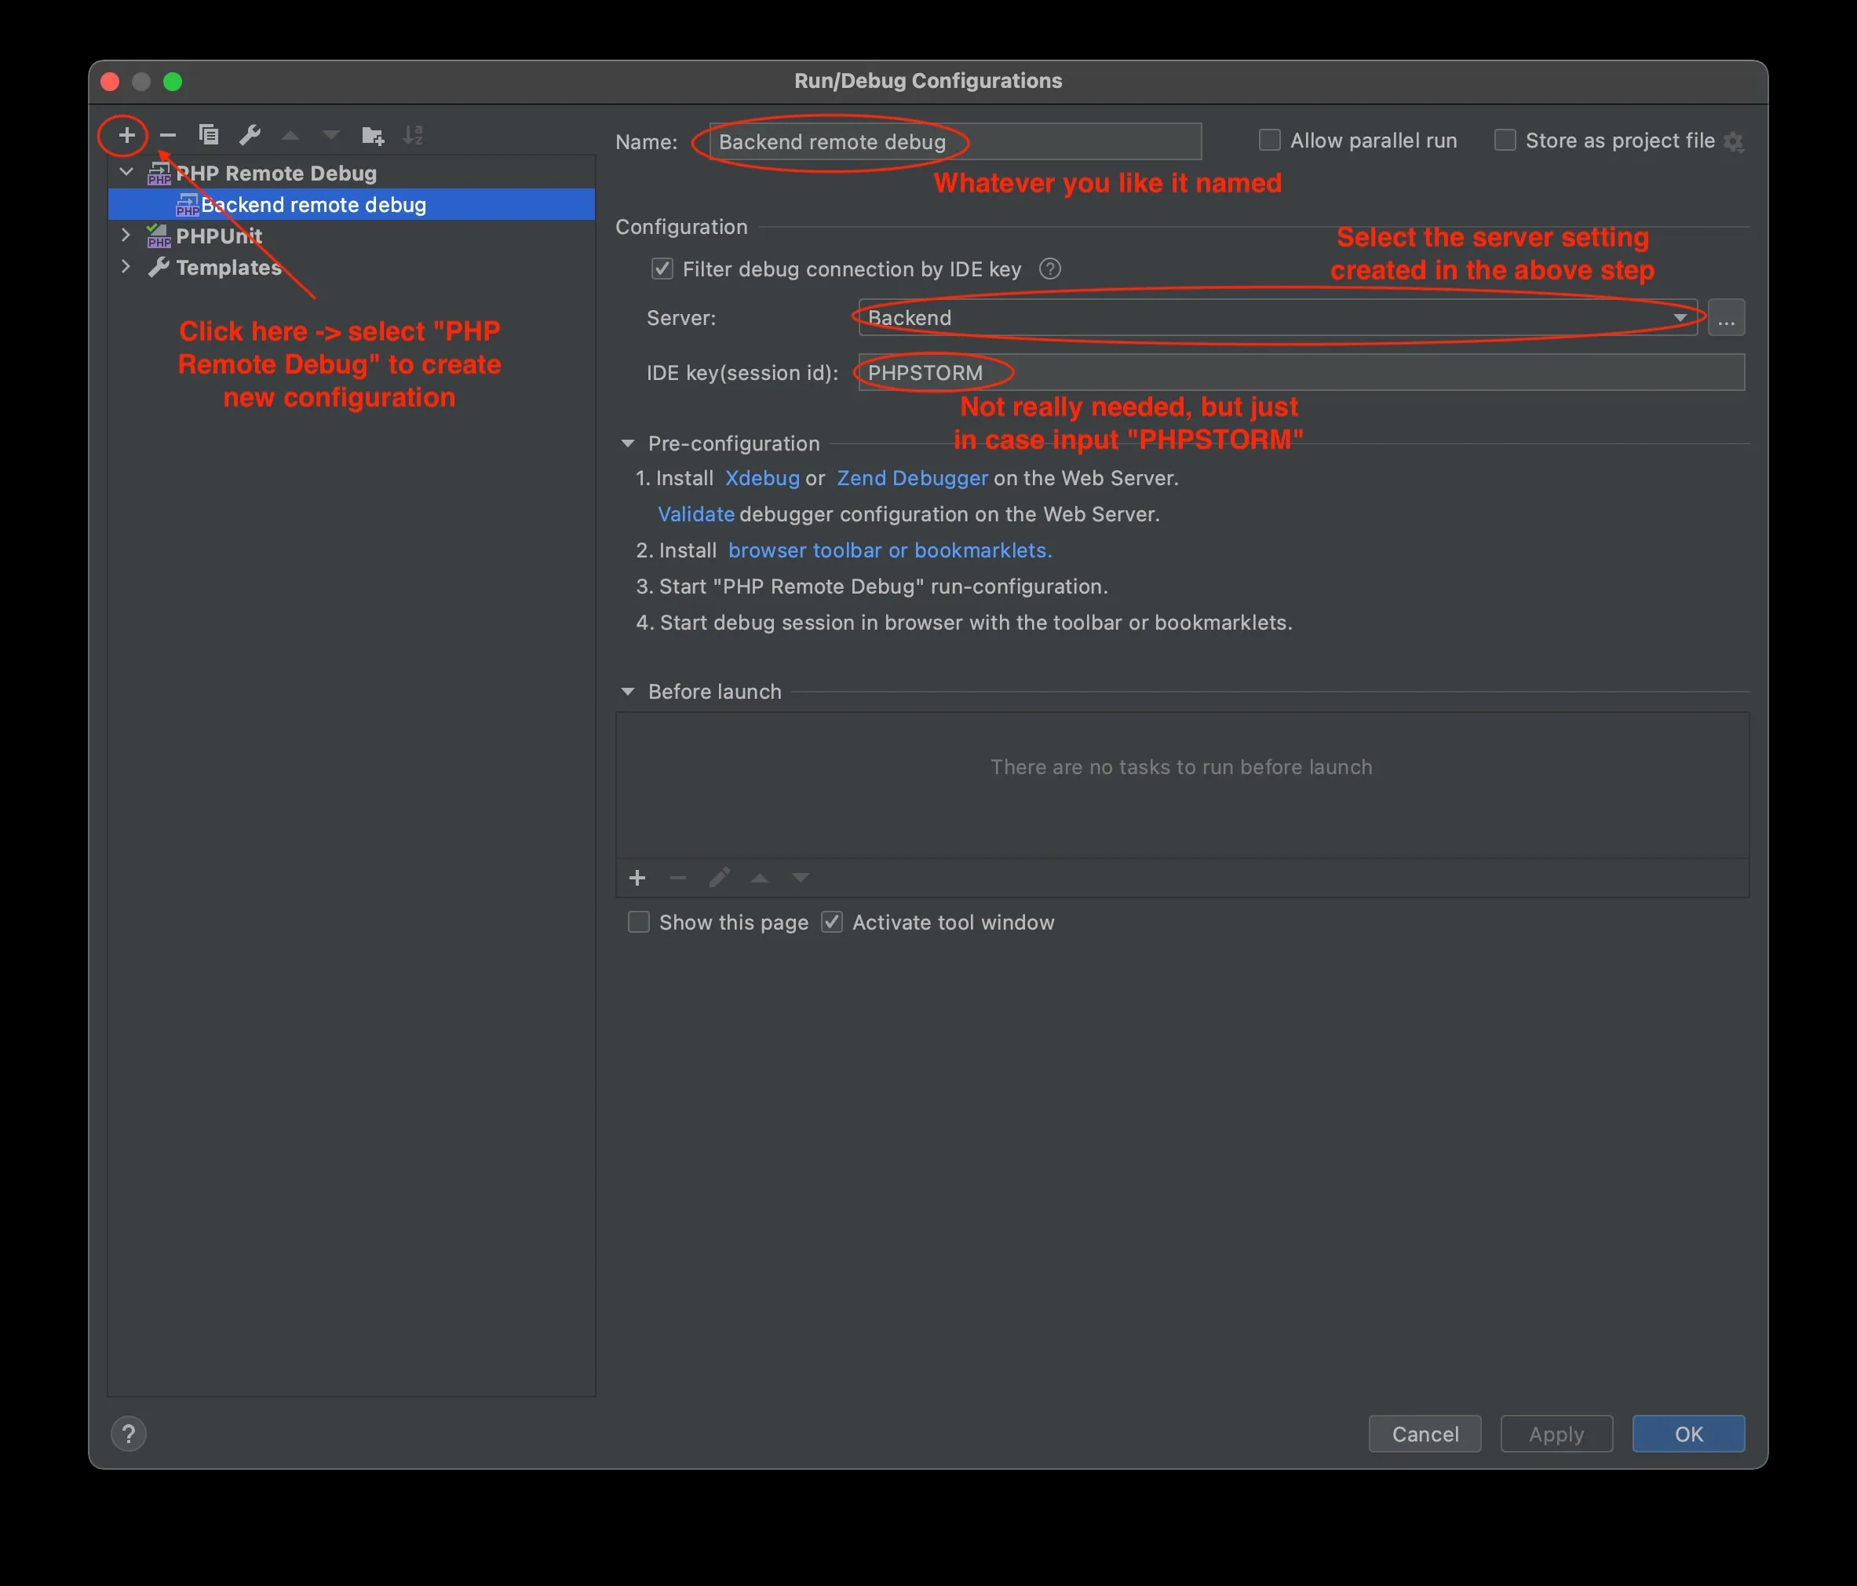This screenshot has width=1857, height=1586.
Task: Open the Xdebug link
Action: coord(762,478)
